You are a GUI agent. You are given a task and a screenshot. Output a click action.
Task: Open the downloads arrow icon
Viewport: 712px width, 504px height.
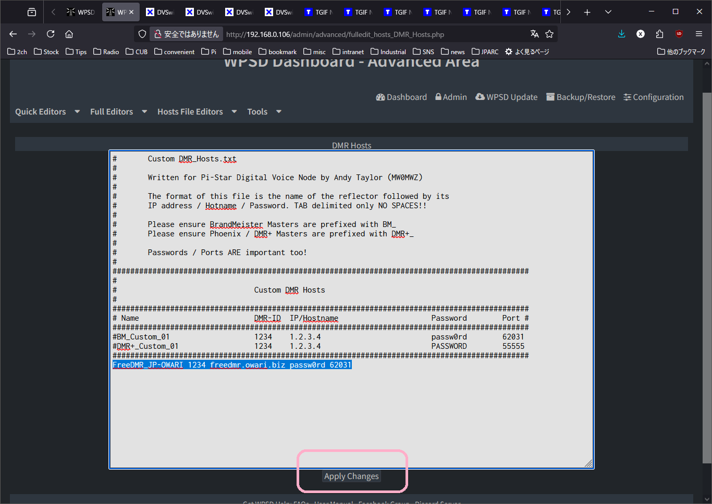(621, 34)
